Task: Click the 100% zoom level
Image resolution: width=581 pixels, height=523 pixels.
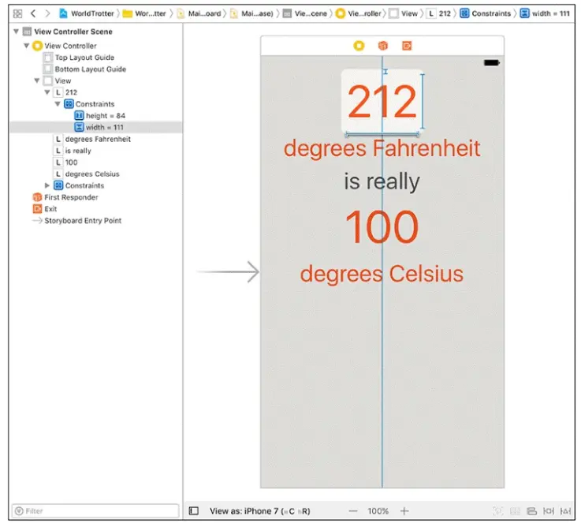Action: pos(378,511)
